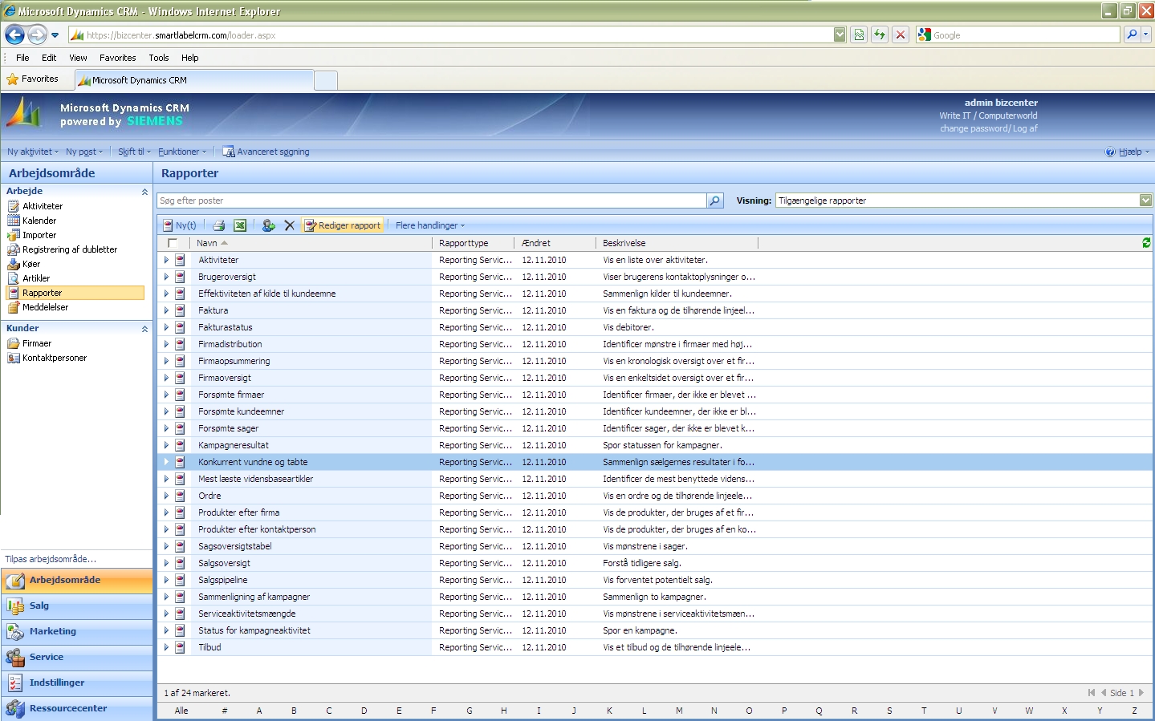Tick the select-all checkbox in the grid header
Image resolution: width=1155 pixels, height=721 pixels.
173,243
